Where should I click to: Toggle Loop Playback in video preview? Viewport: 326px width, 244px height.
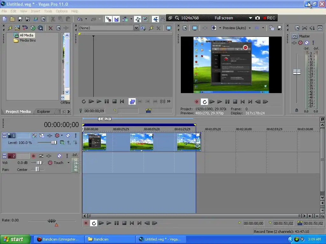pyautogui.click(x=204, y=102)
